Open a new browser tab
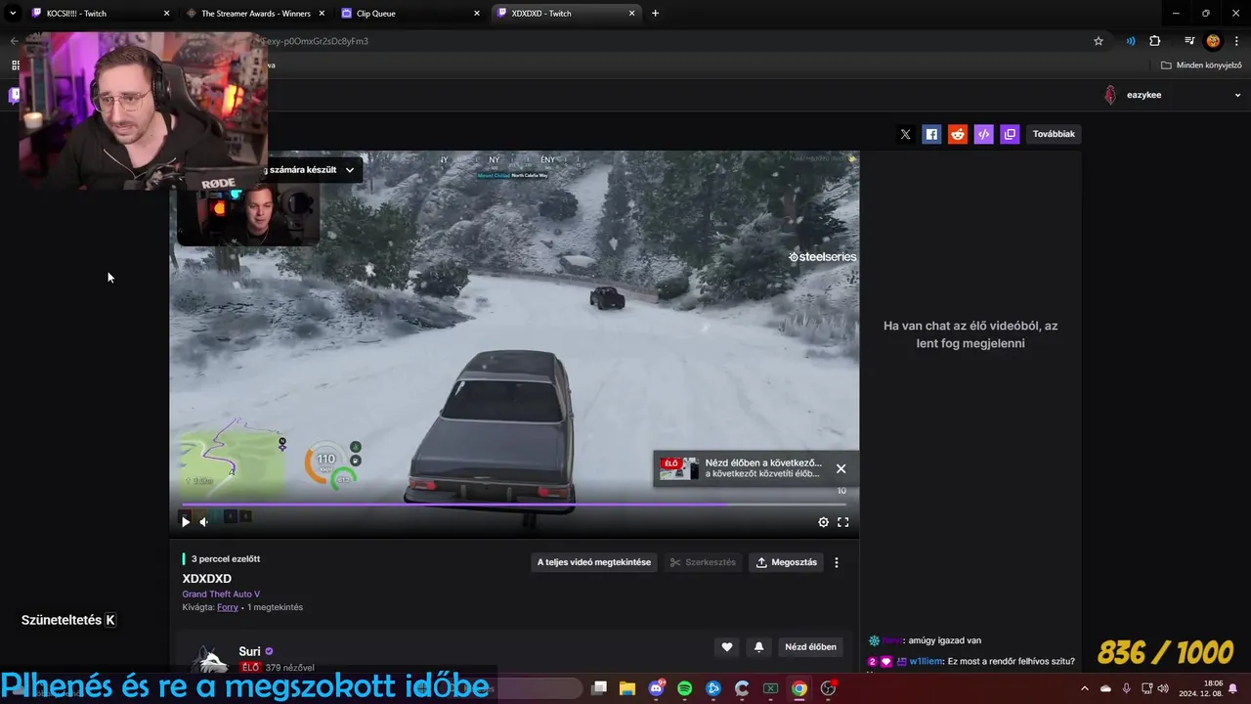 (655, 14)
